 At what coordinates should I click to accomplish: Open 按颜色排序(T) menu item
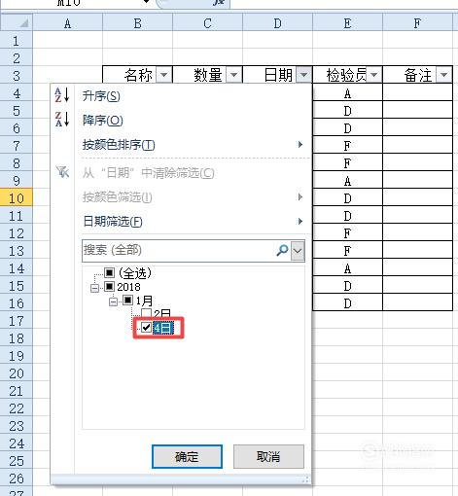pyautogui.click(x=119, y=145)
